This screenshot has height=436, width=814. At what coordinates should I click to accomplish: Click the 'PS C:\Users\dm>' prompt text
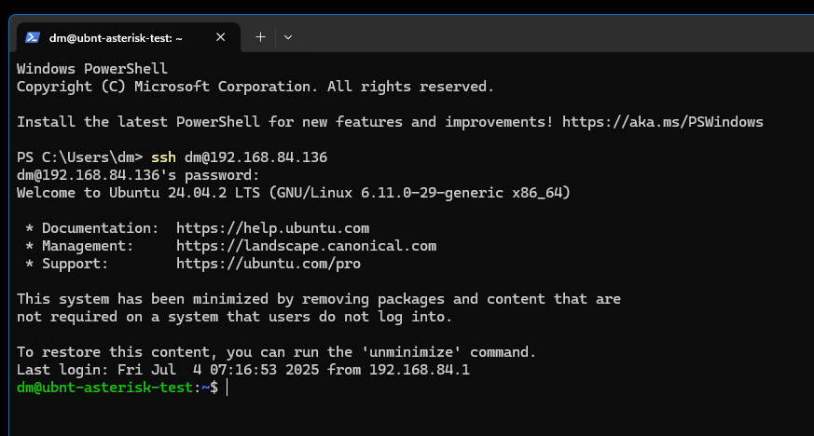79,157
